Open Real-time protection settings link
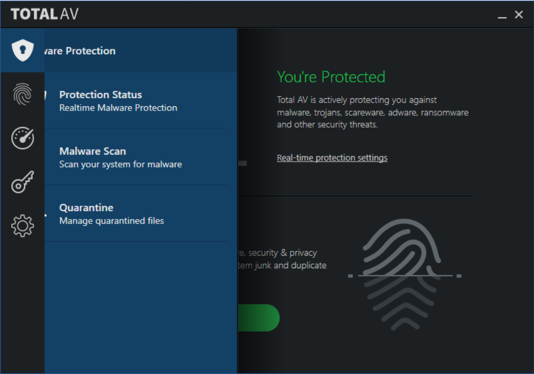 click(332, 158)
